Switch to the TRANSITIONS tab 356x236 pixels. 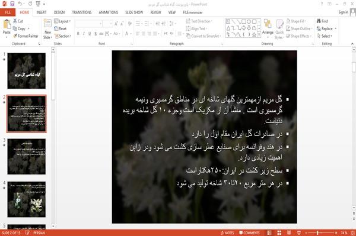(82, 12)
